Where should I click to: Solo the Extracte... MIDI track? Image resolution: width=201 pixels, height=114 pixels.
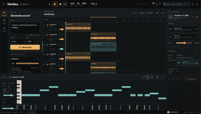tap(54, 49)
